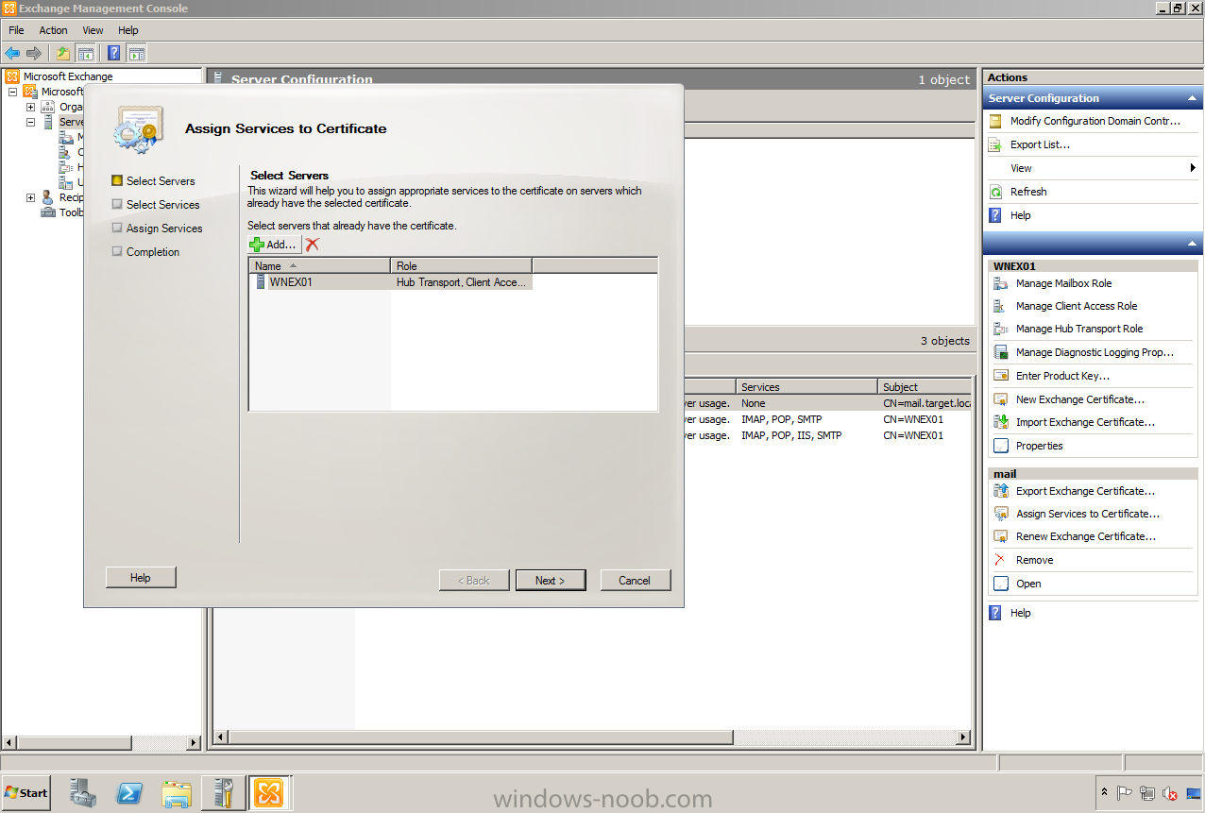The height and width of the screenshot is (813, 1205).
Task: Click Import Exchange Certificate action
Action: point(1085,422)
